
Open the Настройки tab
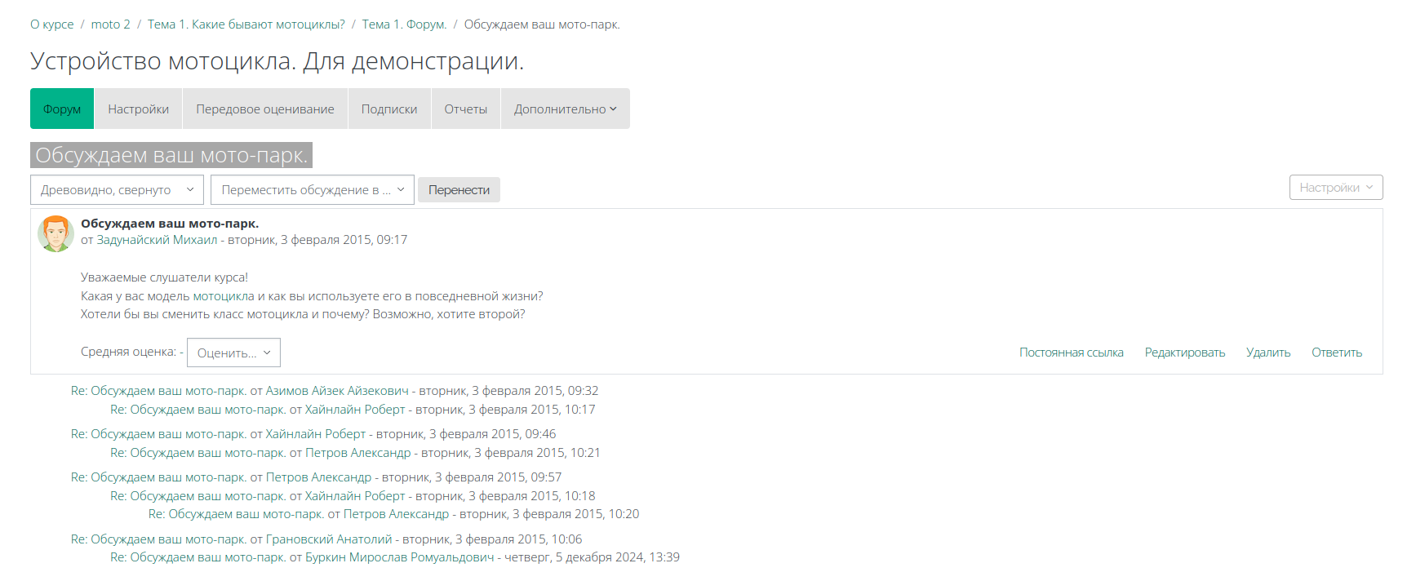point(138,109)
